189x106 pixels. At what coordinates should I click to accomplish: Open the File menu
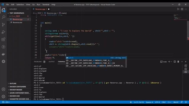click(7, 5)
